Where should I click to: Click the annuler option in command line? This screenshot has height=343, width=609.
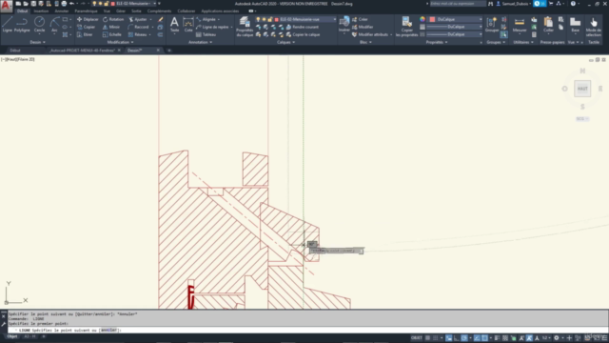coord(108,331)
